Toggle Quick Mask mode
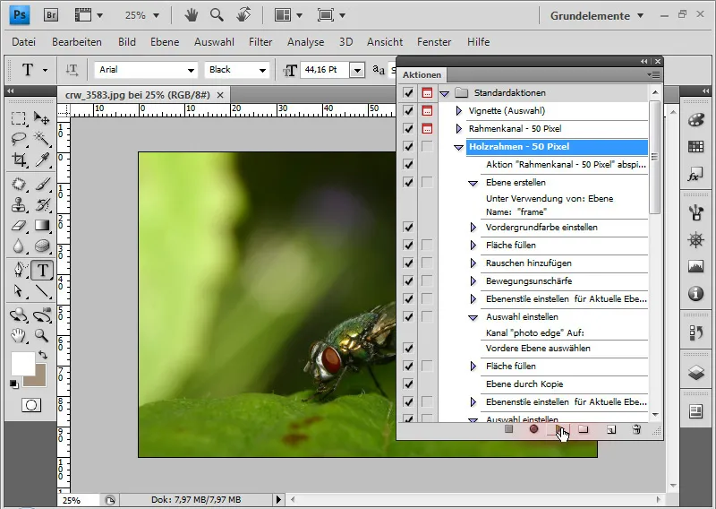The image size is (716, 509). (31, 405)
